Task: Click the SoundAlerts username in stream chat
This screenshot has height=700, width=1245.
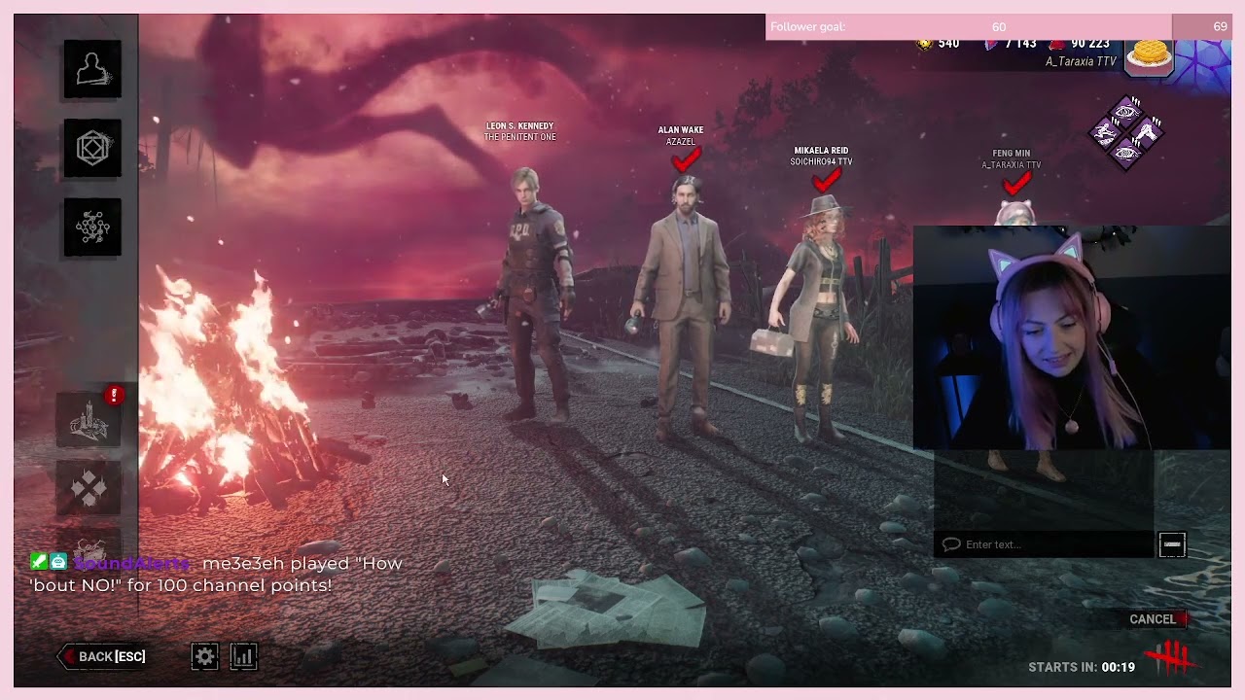Action: 133,564
